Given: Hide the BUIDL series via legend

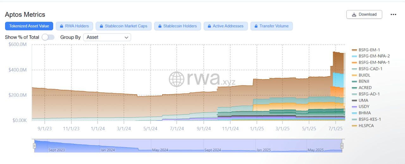Looking at the screenshot, I should 364,75.
